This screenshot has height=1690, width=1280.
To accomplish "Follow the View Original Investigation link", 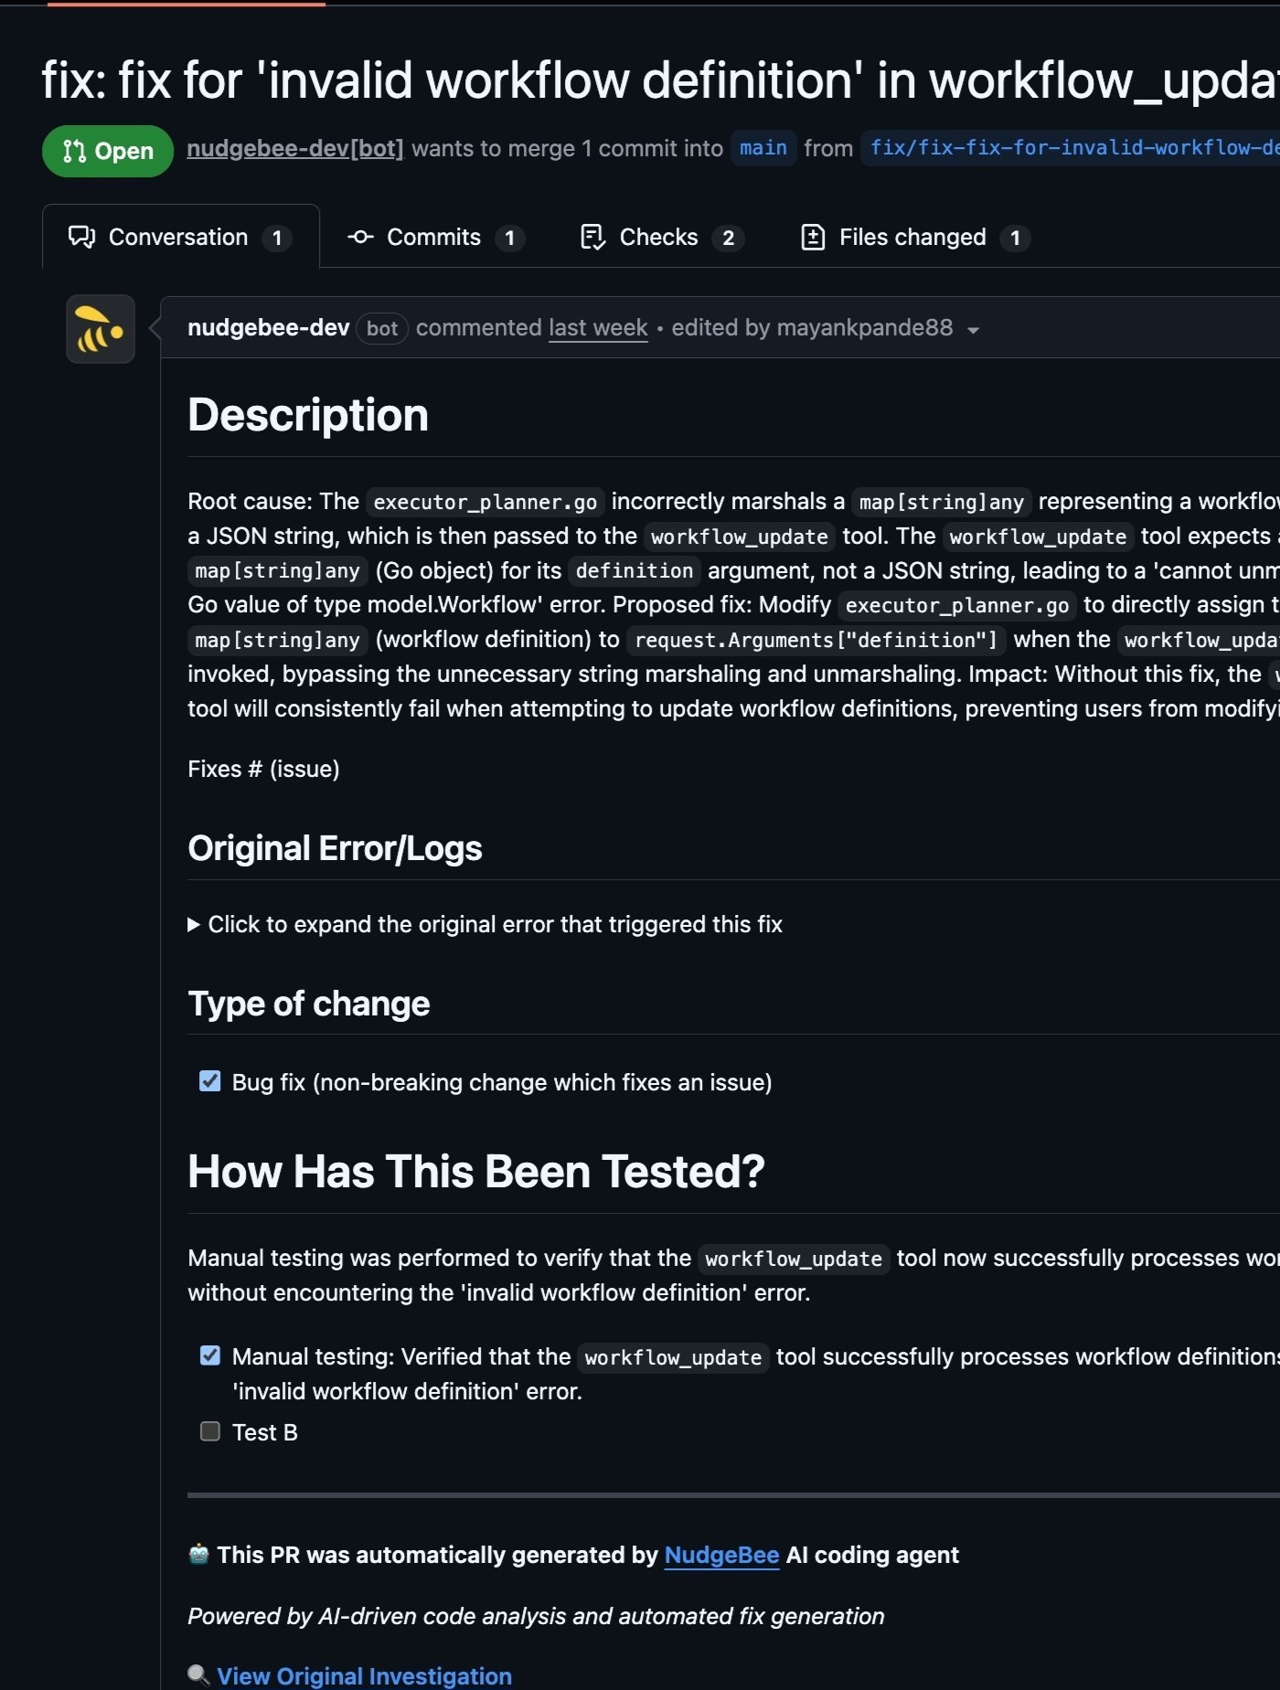I will [364, 1675].
